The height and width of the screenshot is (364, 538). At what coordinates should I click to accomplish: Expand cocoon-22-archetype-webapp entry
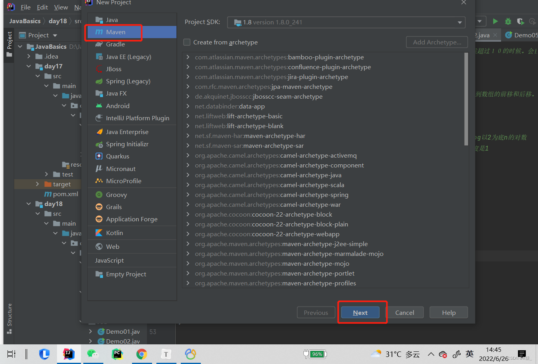188,234
